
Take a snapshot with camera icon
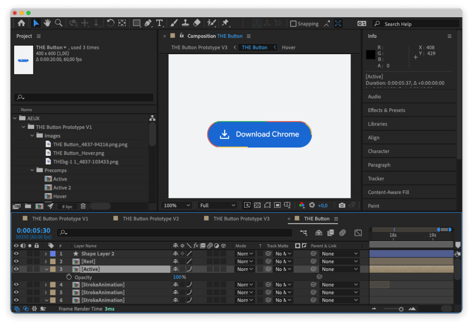click(342, 206)
